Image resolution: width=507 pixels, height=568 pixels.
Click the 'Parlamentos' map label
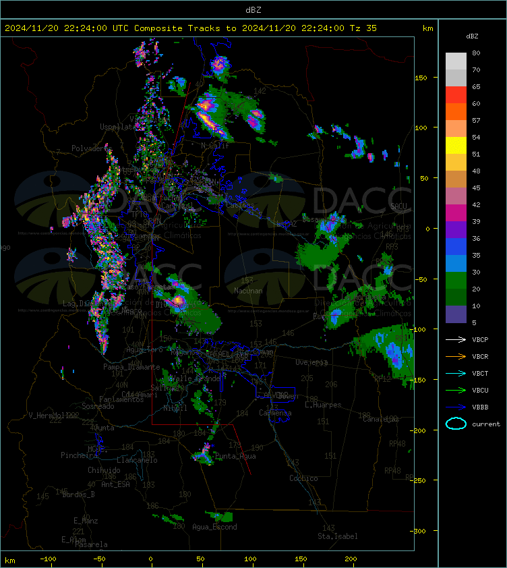pyautogui.click(x=121, y=399)
